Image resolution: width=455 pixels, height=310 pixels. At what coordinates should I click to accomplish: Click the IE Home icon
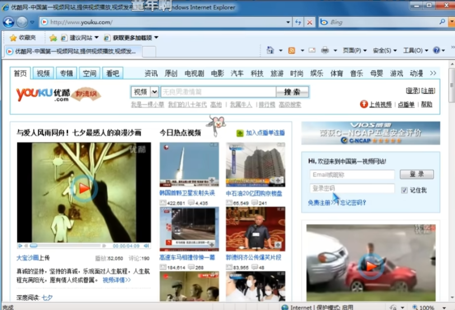click(x=270, y=50)
